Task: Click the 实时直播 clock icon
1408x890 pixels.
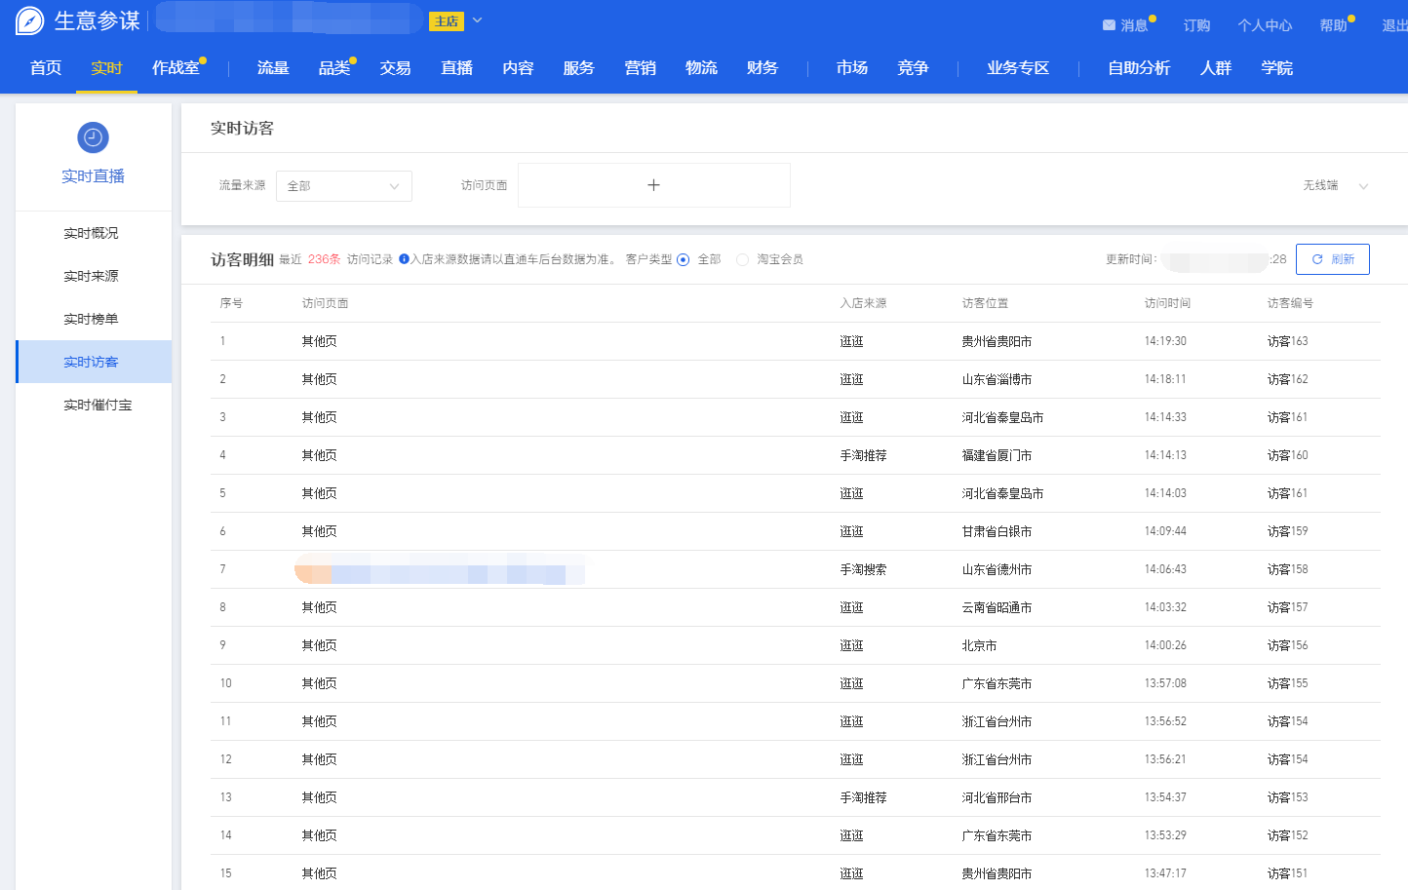Action: pos(93,137)
